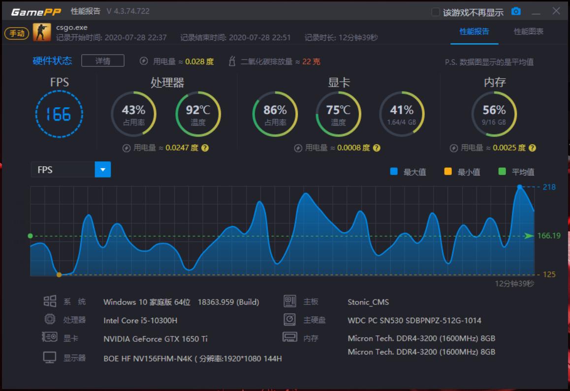The width and height of the screenshot is (570, 391).
Task: Click the NVIDIA GeForce GTX 1650 Ti text
Action: pyautogui.click(x=155, y=339)
